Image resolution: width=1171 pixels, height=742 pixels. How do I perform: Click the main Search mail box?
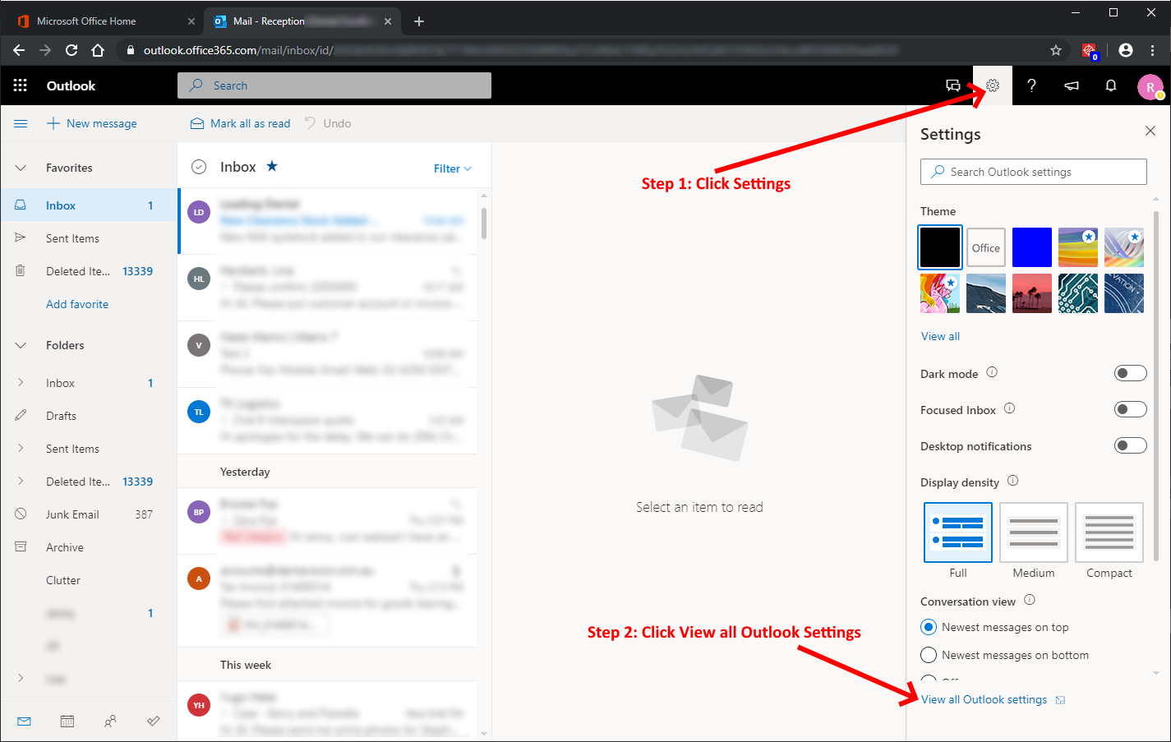[334, 85]
